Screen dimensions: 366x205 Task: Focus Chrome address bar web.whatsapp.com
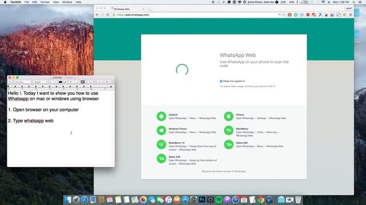[x=196, y=15]
